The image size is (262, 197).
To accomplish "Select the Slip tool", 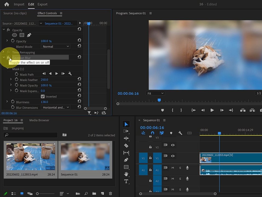I will click(126, 153).
